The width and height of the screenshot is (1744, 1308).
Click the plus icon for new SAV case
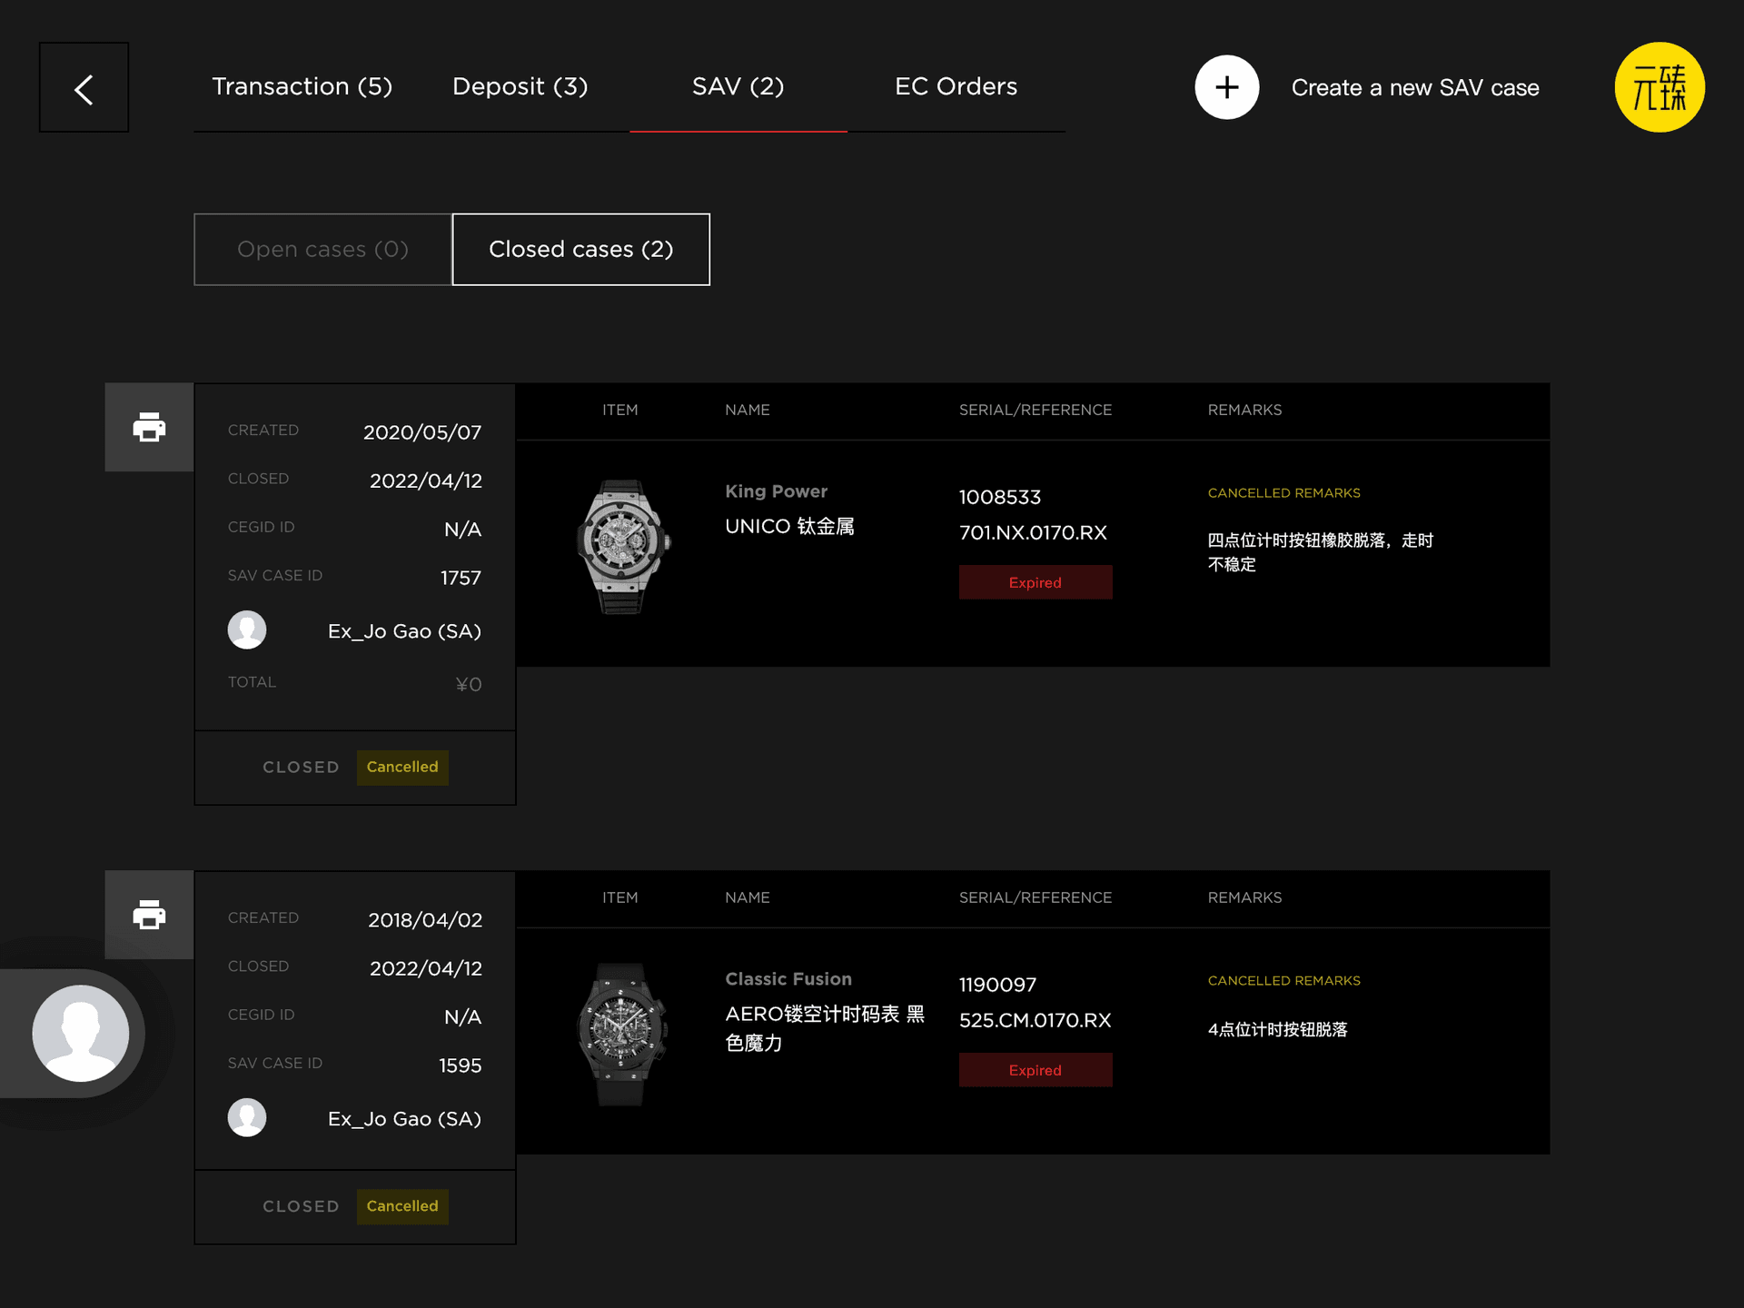tap(1226, 88)
